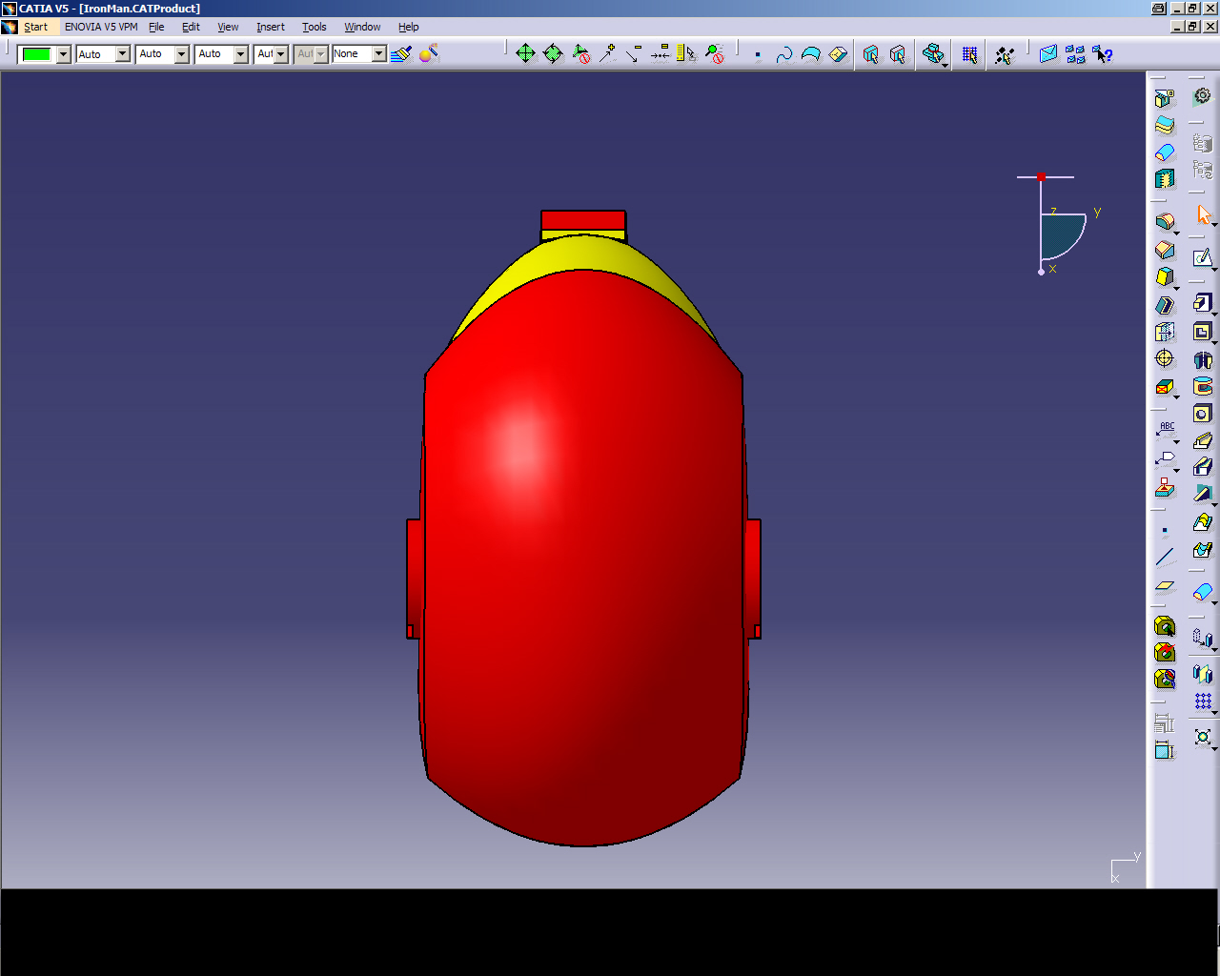Click the rotating-arrows green snap icon
Viewport: 1220px width, 976px height.
click(x=553, y=54)
